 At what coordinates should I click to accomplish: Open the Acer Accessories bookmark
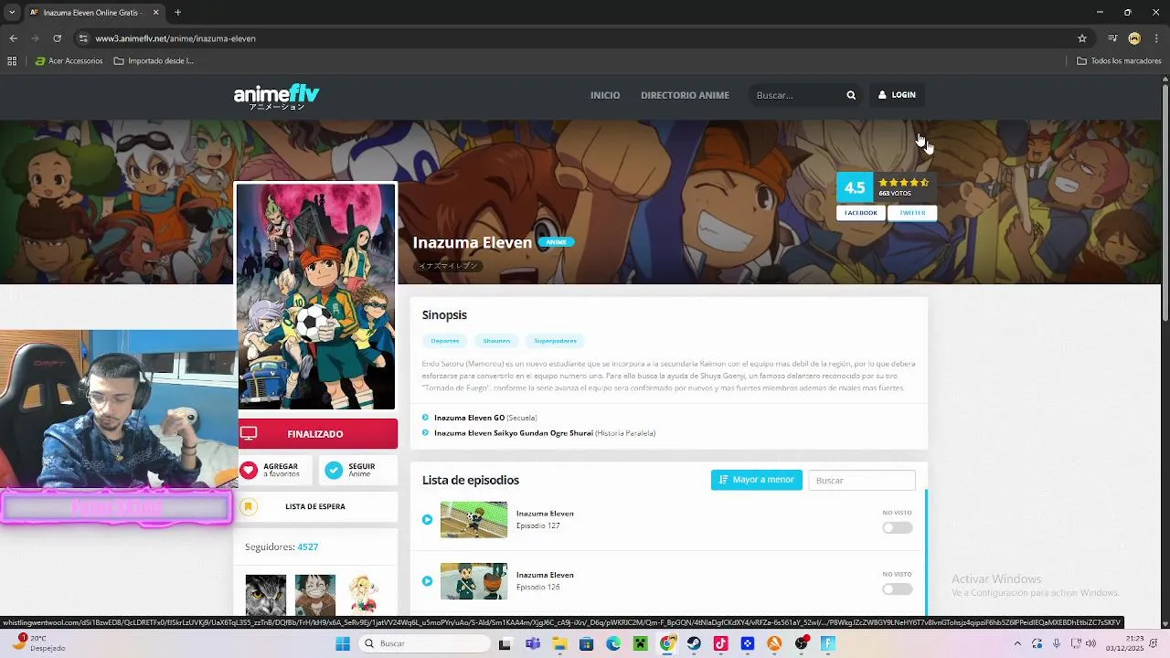(x=69, y=61)
